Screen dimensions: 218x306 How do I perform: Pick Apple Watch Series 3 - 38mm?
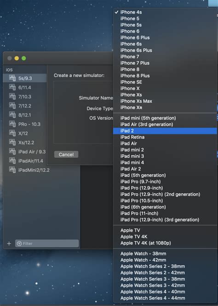[x=165, y=279]
